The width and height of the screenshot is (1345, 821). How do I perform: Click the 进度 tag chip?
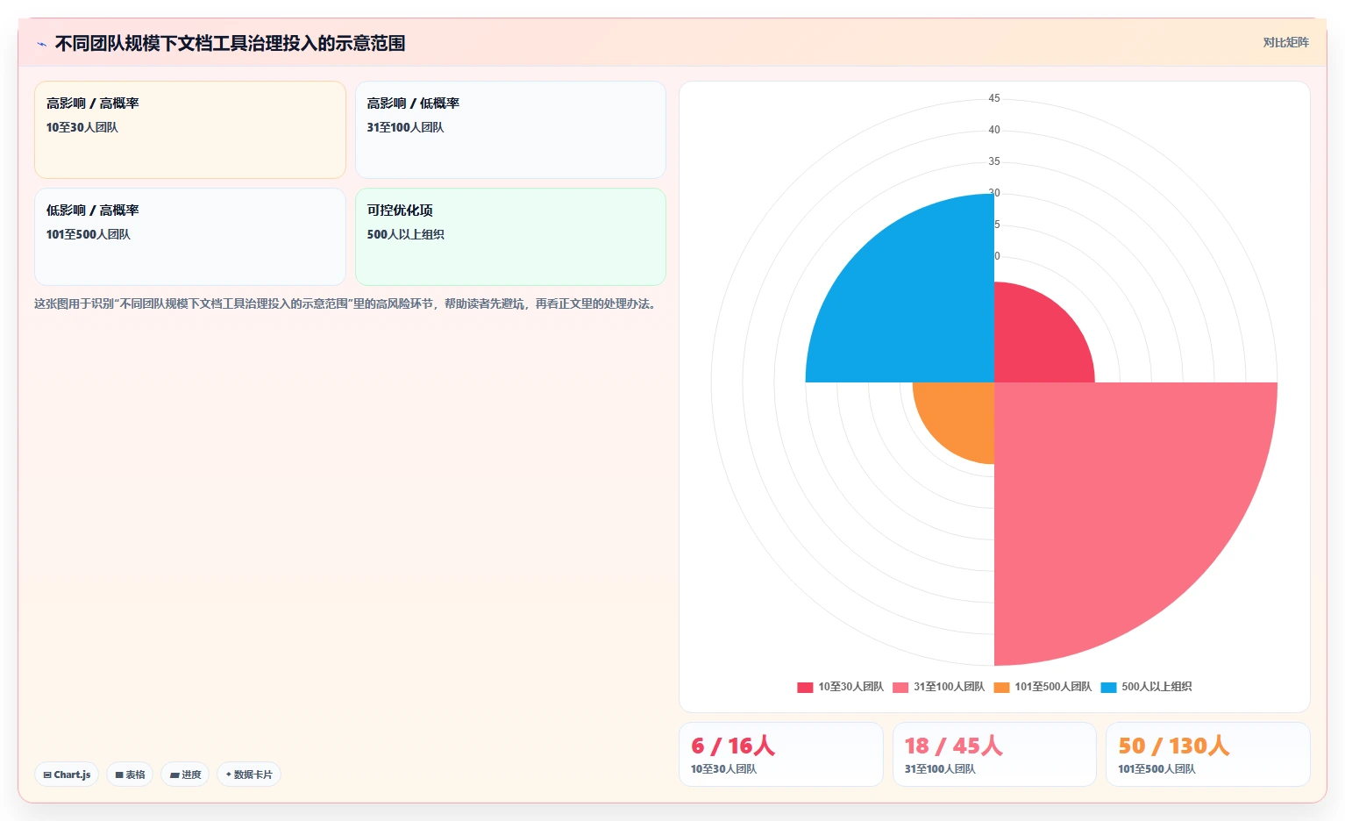coord(185,775)
